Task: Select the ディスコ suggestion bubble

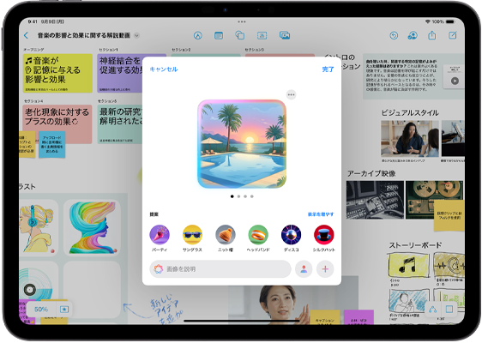Action: click(x=291, y=238)
